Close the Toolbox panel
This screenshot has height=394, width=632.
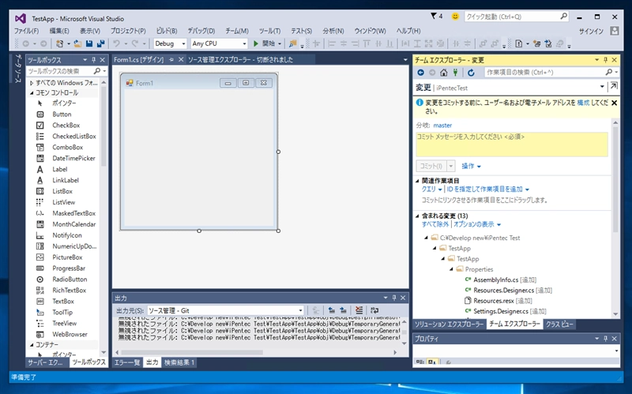click(x=103, y=60)
